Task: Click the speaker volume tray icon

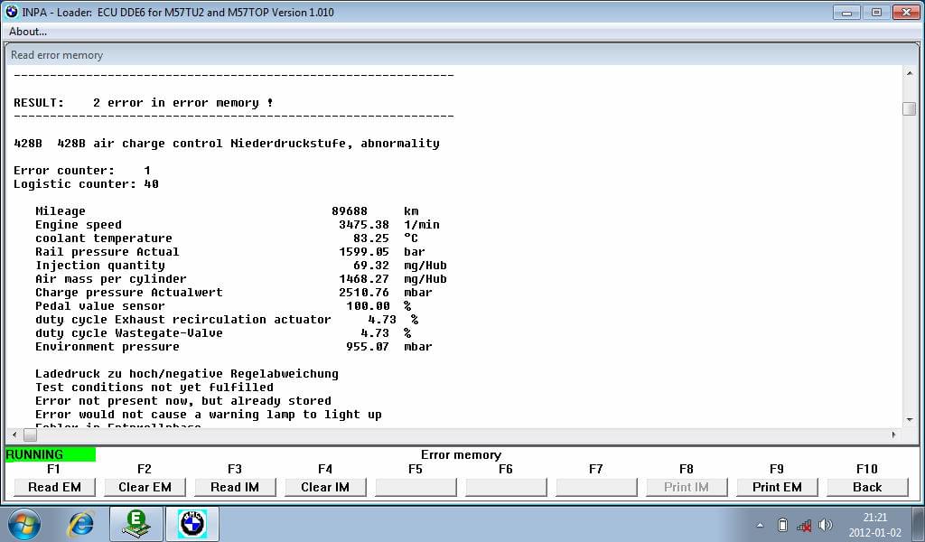Action: point(826,525)
